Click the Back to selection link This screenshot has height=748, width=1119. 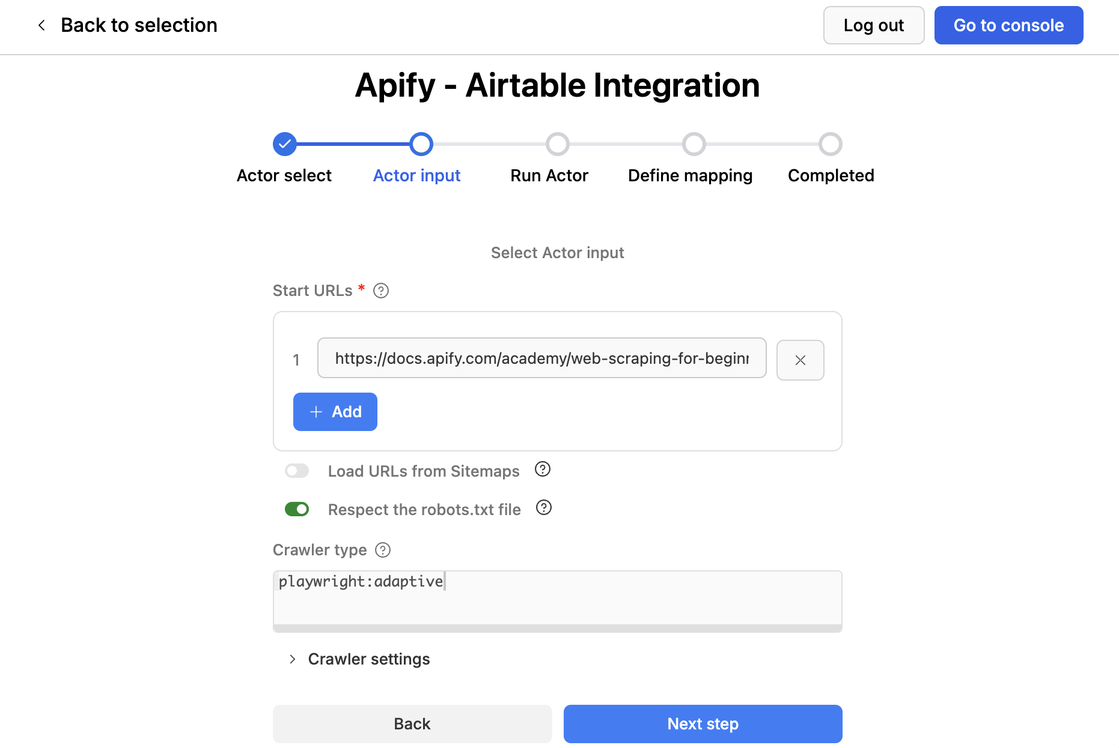tap(138, 25)
